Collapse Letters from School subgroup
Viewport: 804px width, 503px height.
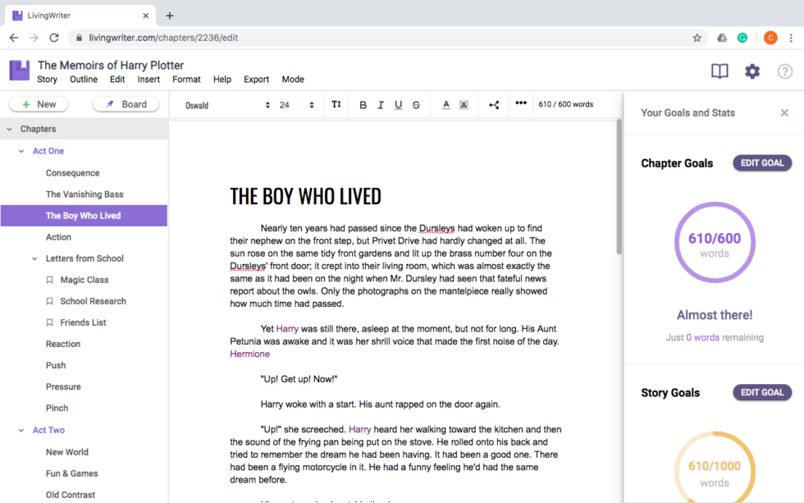[34, 259]
